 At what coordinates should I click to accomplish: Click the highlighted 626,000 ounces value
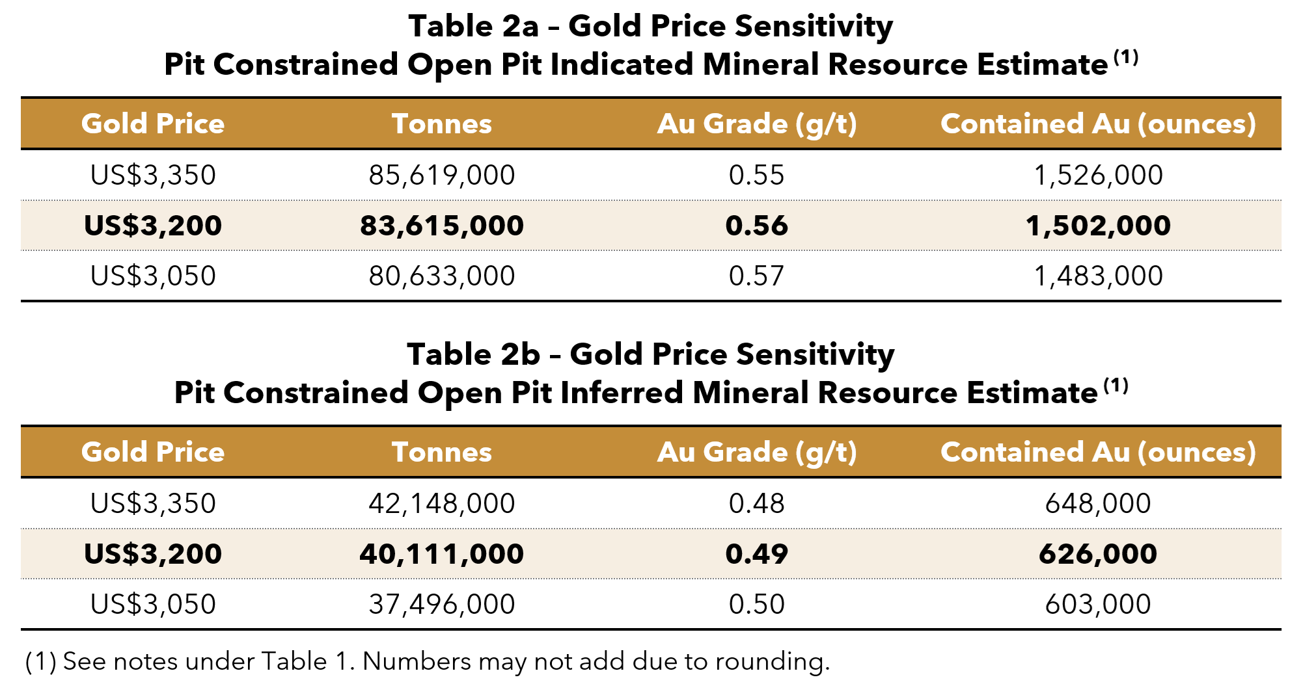tap(1098, 554)
